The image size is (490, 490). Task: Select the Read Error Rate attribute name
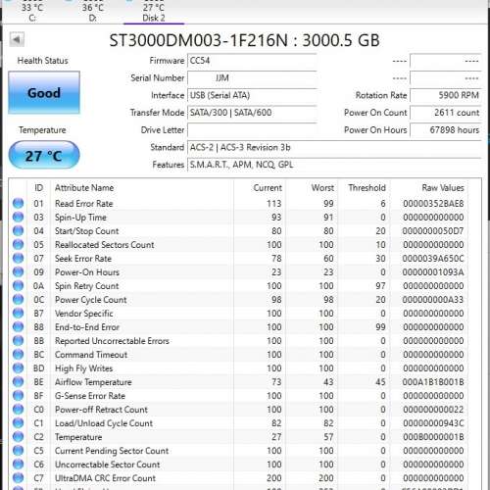[x=84, y=204]
